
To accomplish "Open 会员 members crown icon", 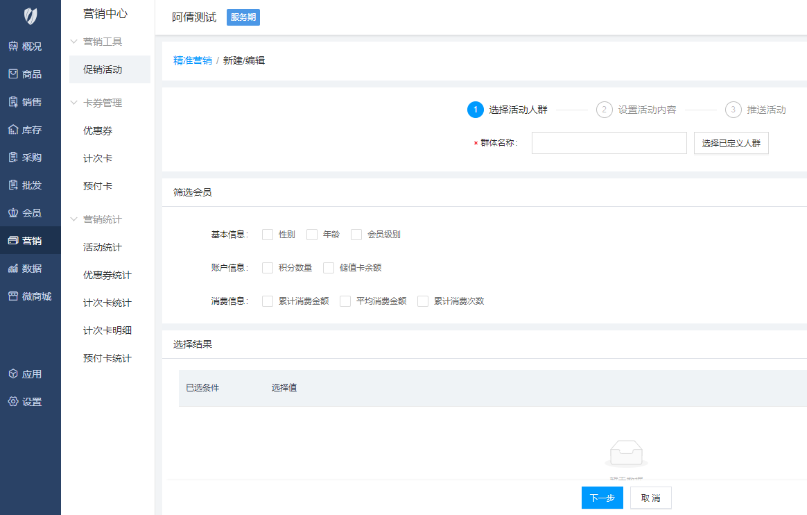I will 13,213.
